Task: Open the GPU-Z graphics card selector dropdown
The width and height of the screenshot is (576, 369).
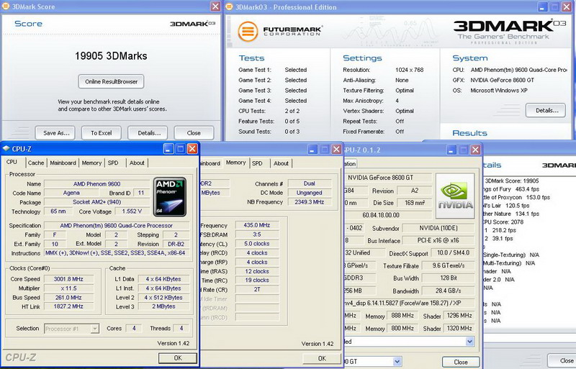Action: (x=397, y=362)
